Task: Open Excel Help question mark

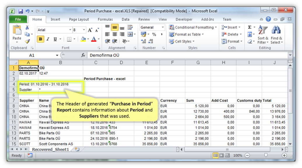Action: coord(268,19)
